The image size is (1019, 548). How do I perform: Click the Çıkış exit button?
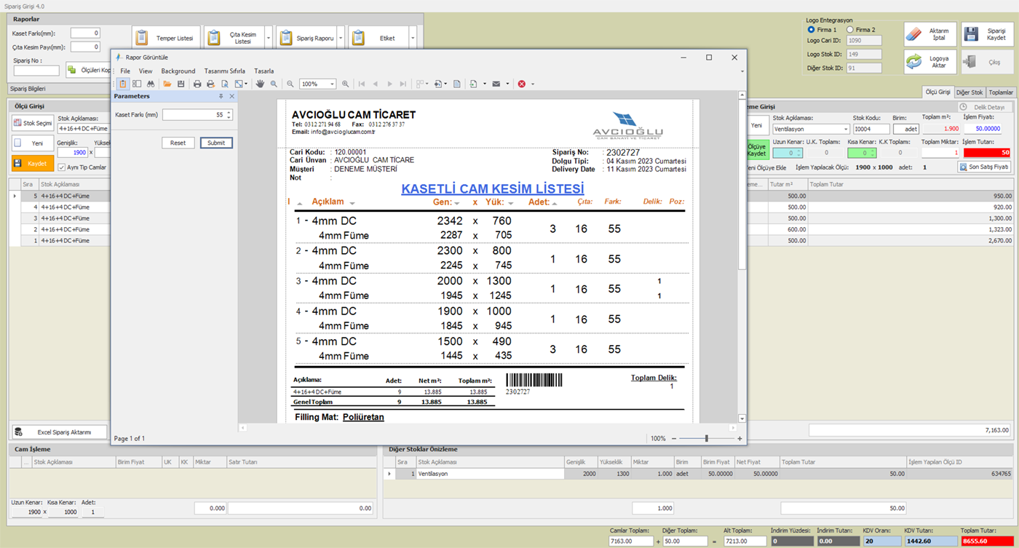coord(987,63)
